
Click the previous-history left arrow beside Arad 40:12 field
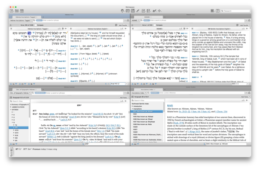106,84
